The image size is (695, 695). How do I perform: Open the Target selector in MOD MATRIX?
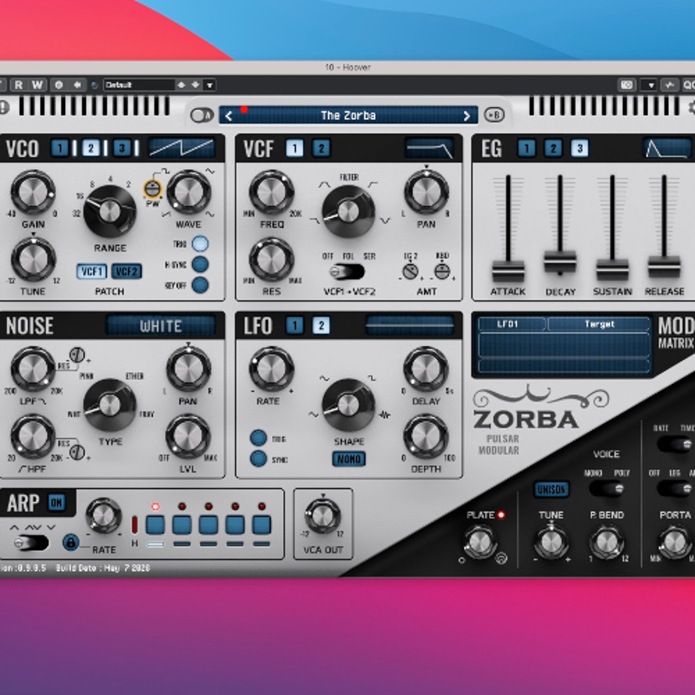[599, 324]
